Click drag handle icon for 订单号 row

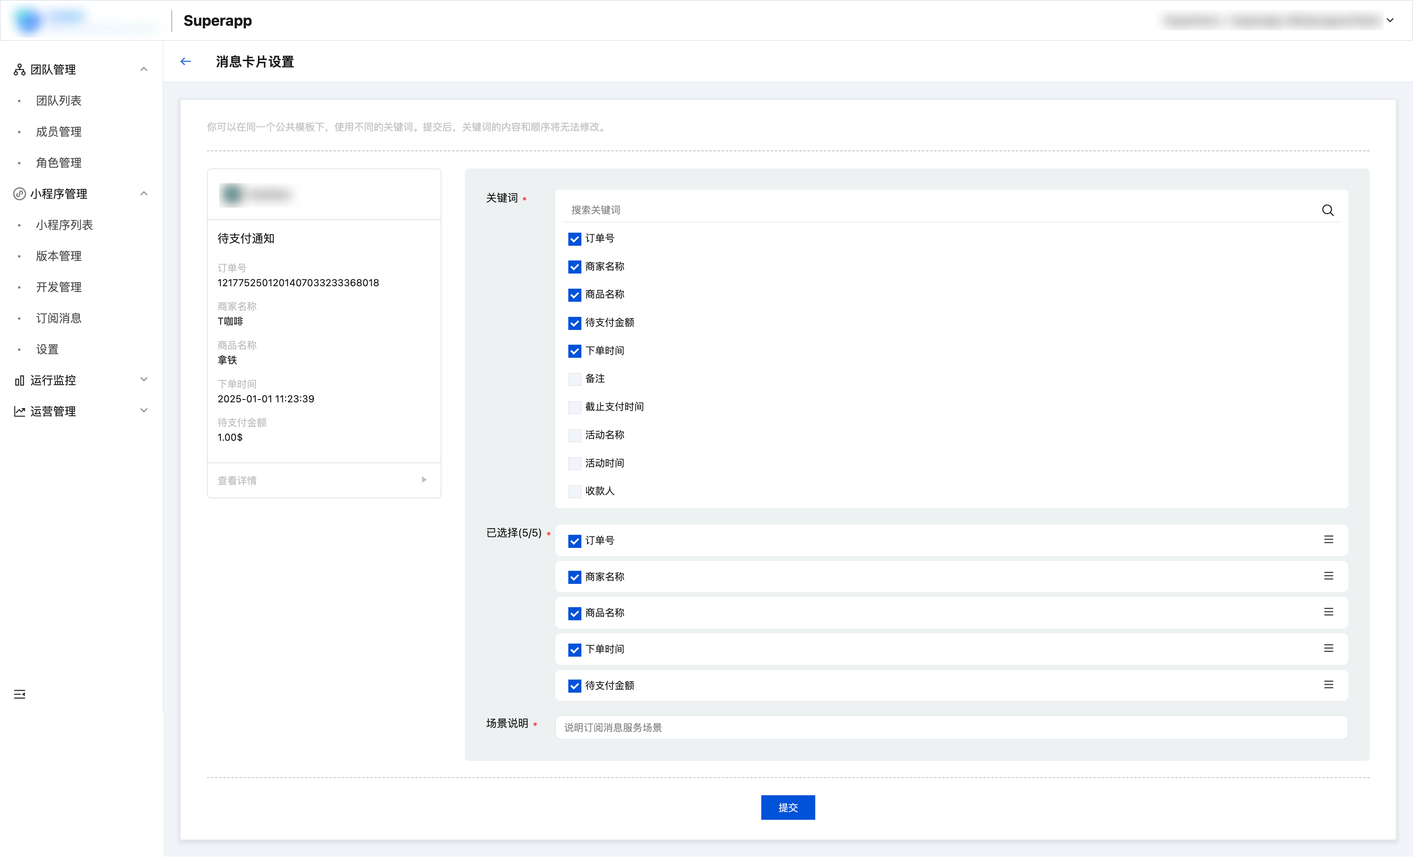click(x=1328, y=540)
